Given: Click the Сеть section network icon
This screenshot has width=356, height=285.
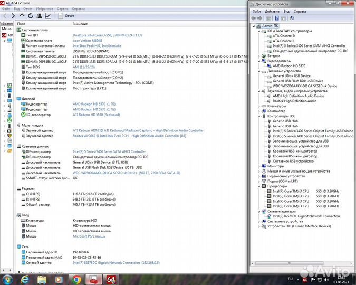Looking at the screenshot, I should pyautogui.click(x=19, y=246).
